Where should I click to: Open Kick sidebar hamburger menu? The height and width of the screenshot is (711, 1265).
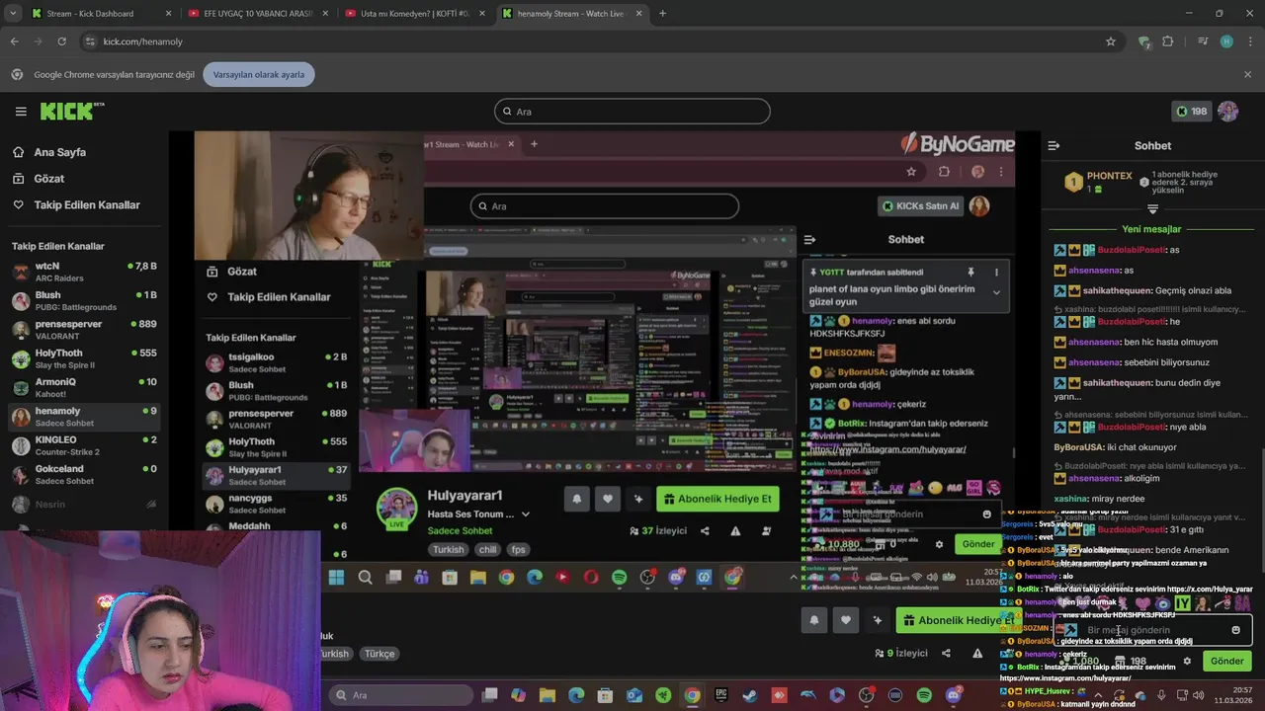click(x=21, y=112)
